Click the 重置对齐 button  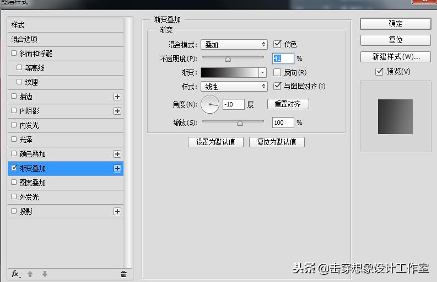coord(288,104)
